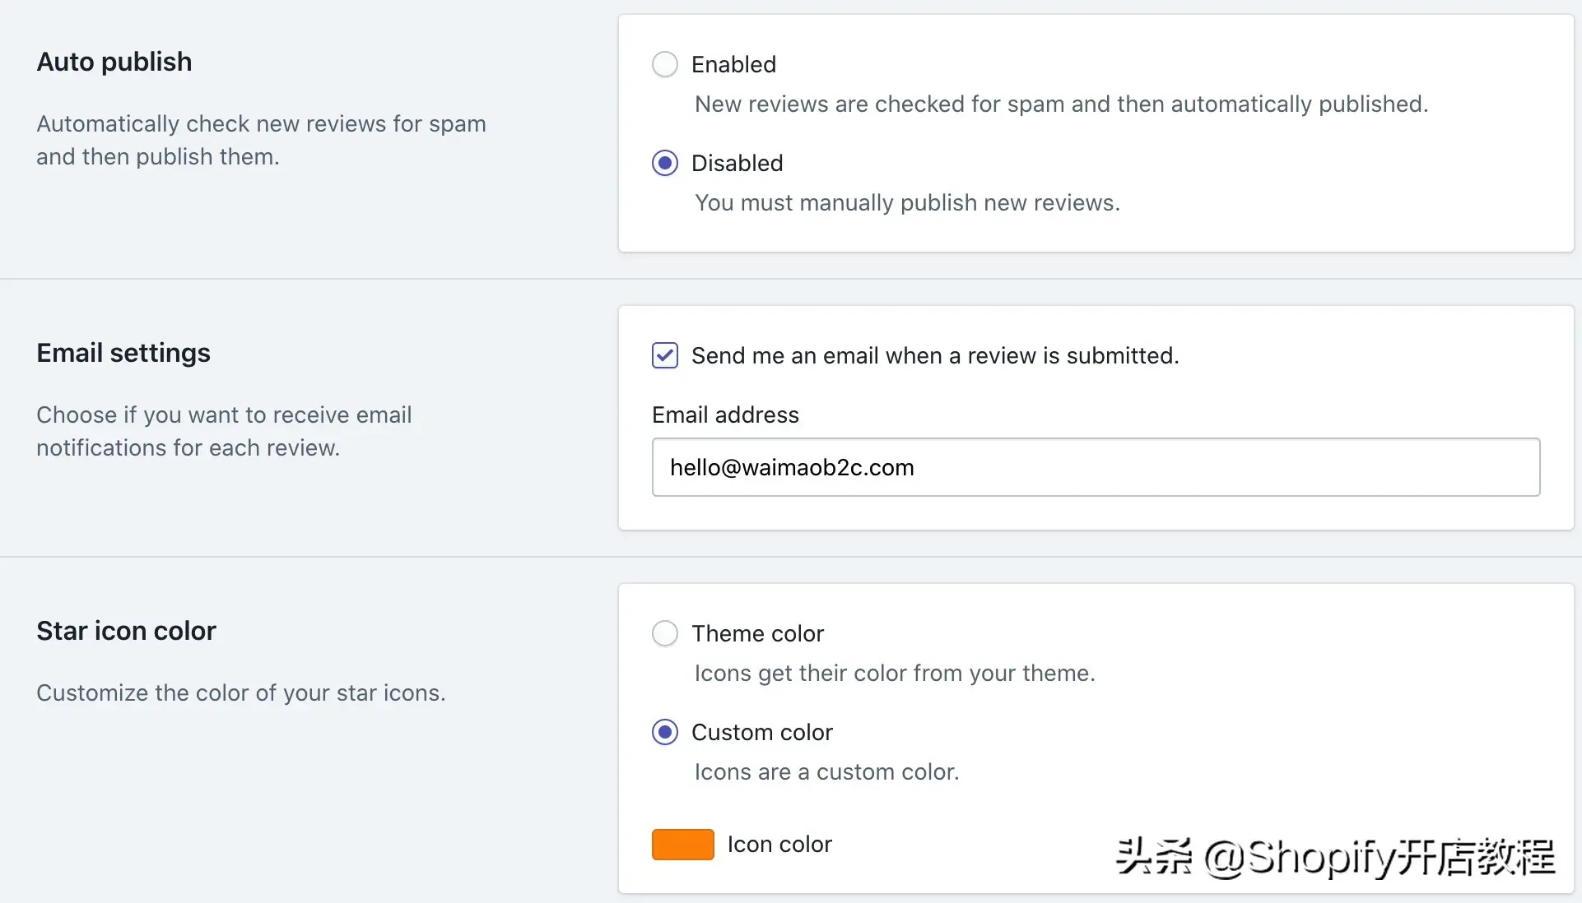
Task: Click the 'Auto publish' section heading
Action: [x=114, y=62]
